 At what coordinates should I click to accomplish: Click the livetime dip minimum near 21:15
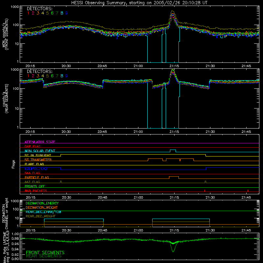tap(173, 251)
